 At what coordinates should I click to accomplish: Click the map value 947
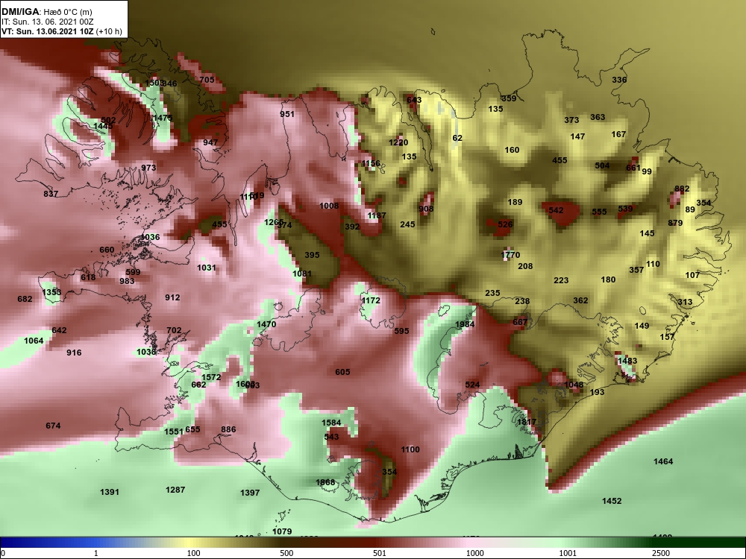[210, 142]
